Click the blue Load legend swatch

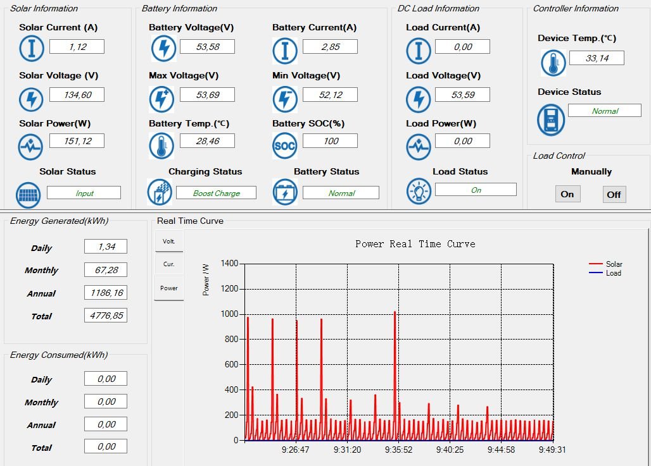coord(595,273)
